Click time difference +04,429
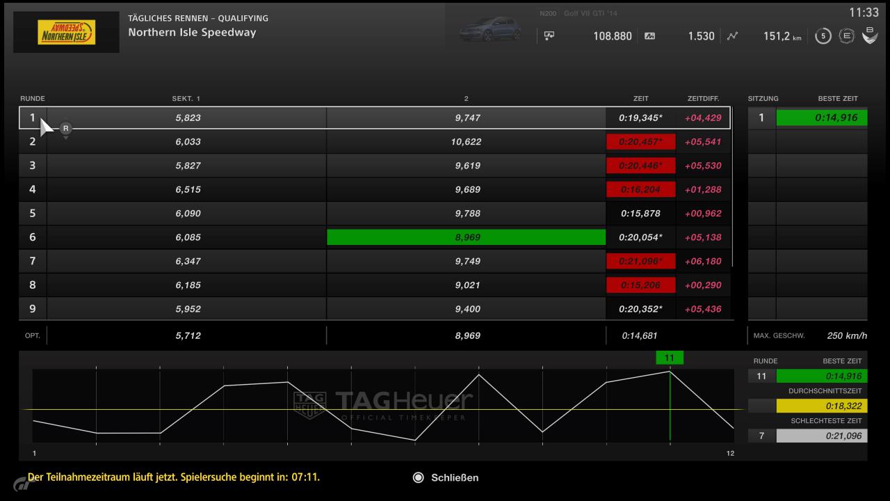890x501 pixels. click(703, 118)
